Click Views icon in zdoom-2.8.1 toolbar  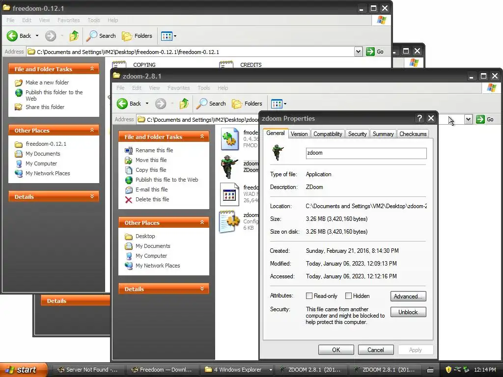point(276,104)
